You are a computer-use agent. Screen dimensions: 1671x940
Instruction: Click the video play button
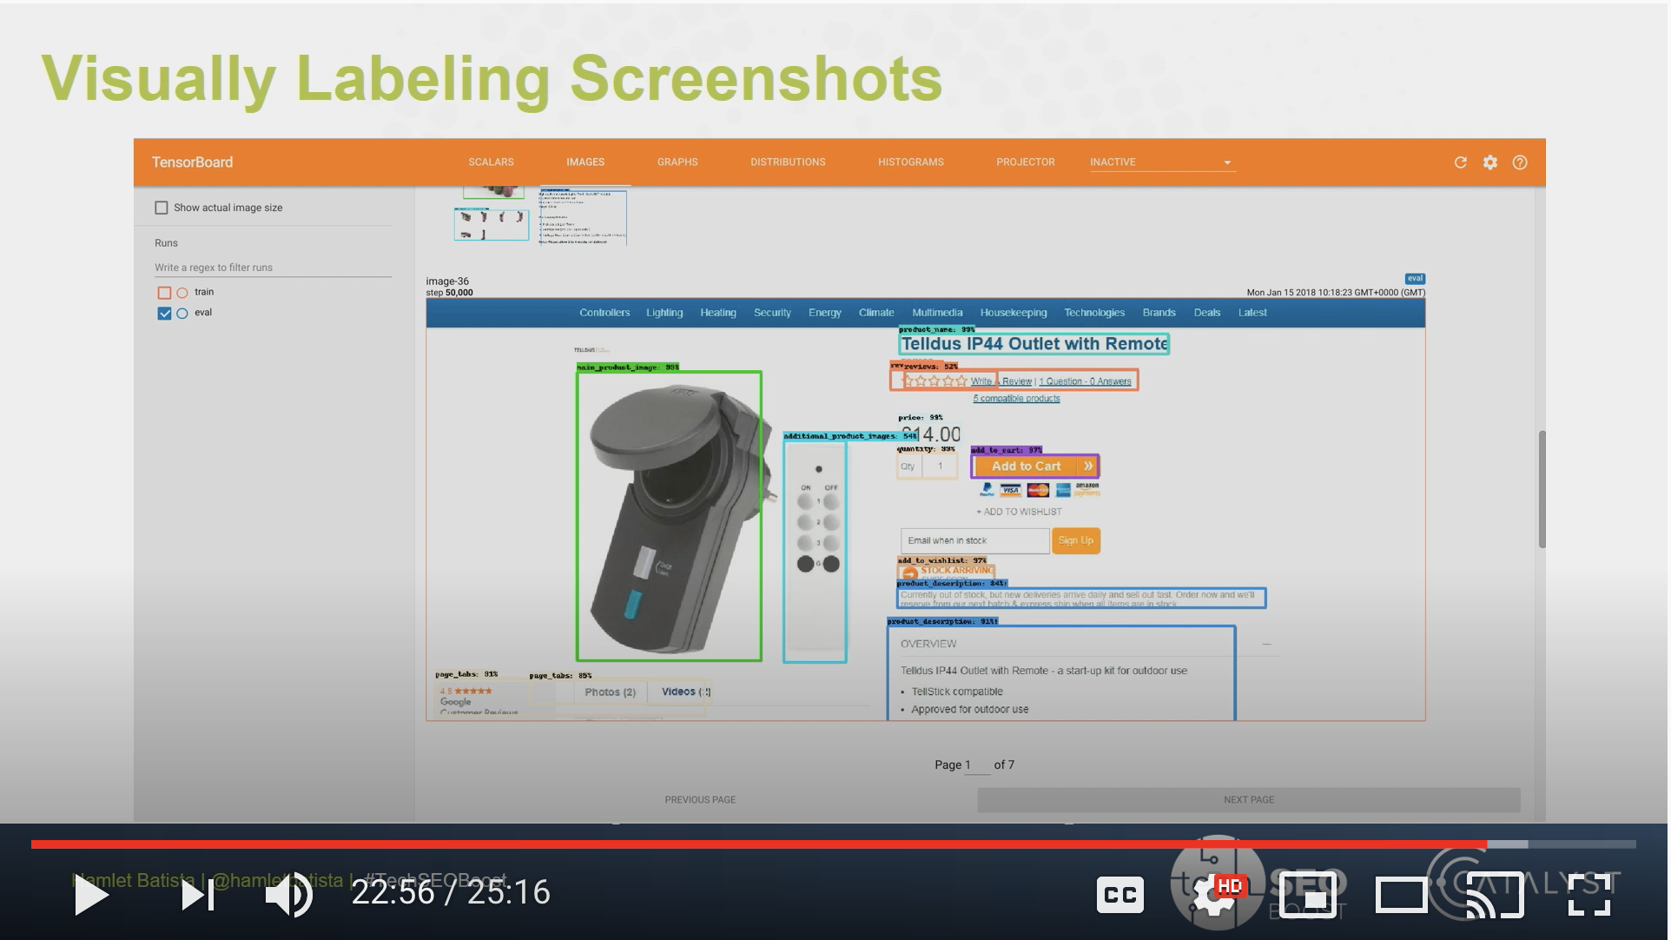click(91, 895)
